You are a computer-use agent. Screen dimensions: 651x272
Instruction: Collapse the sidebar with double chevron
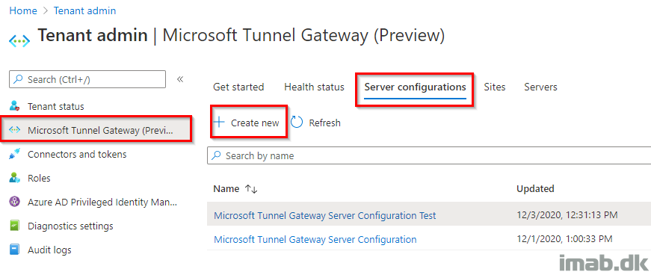click(180, 79)
